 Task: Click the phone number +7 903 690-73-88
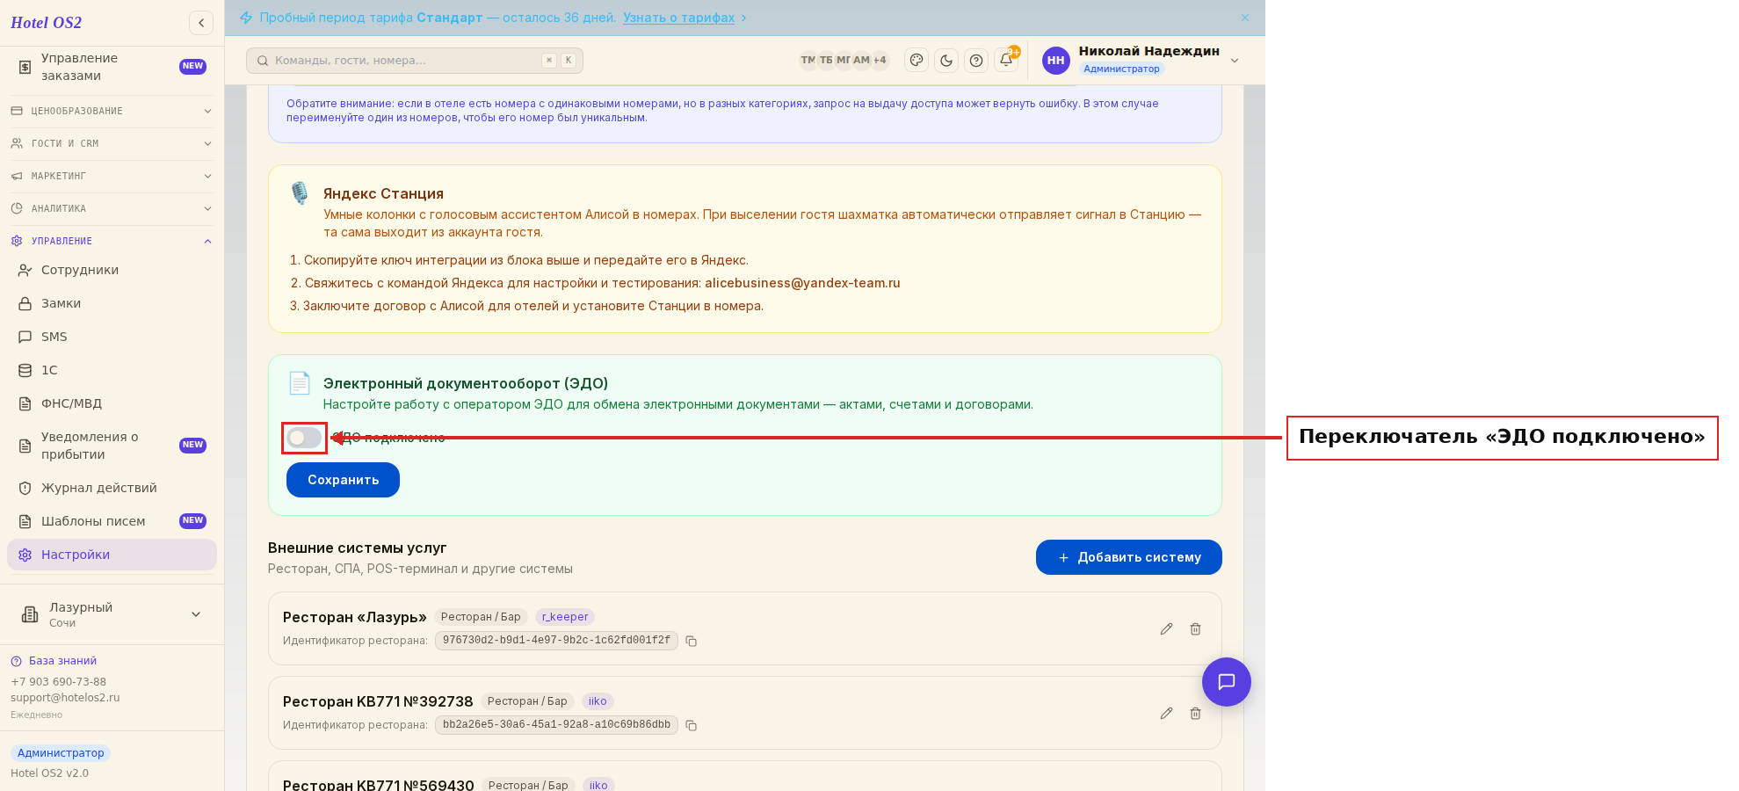[58, 682]
